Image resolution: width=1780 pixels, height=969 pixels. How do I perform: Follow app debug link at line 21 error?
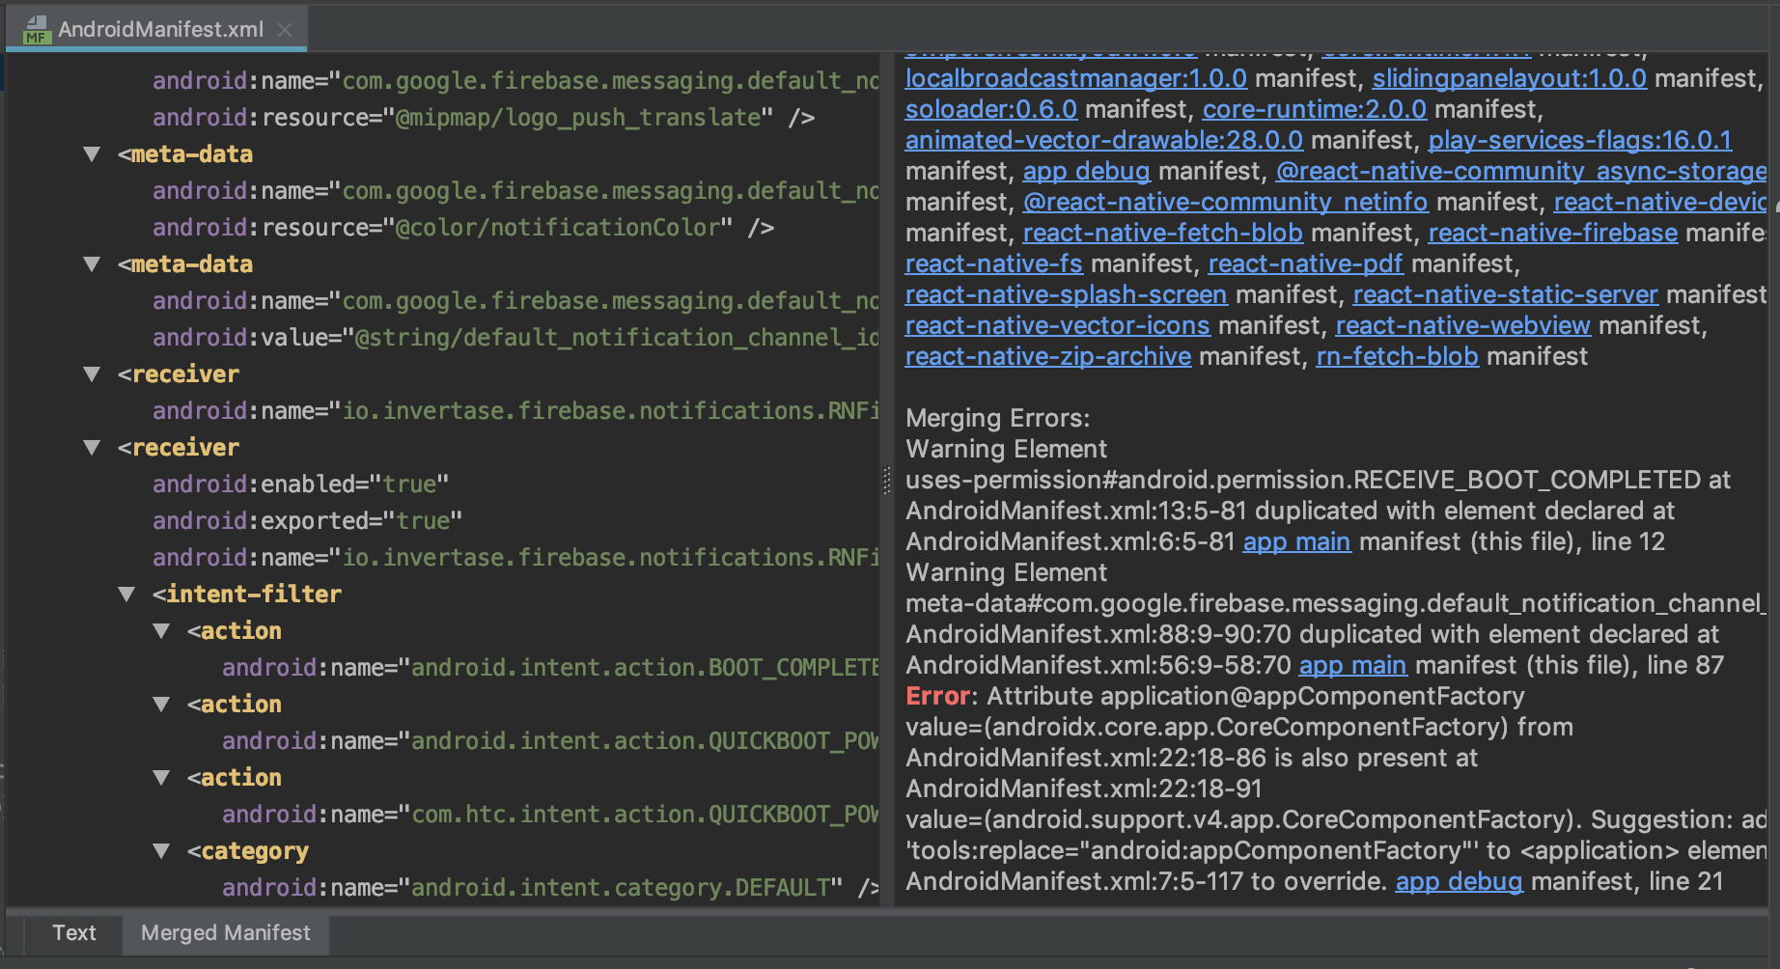pyautogui.click(x=1459, y=881)
